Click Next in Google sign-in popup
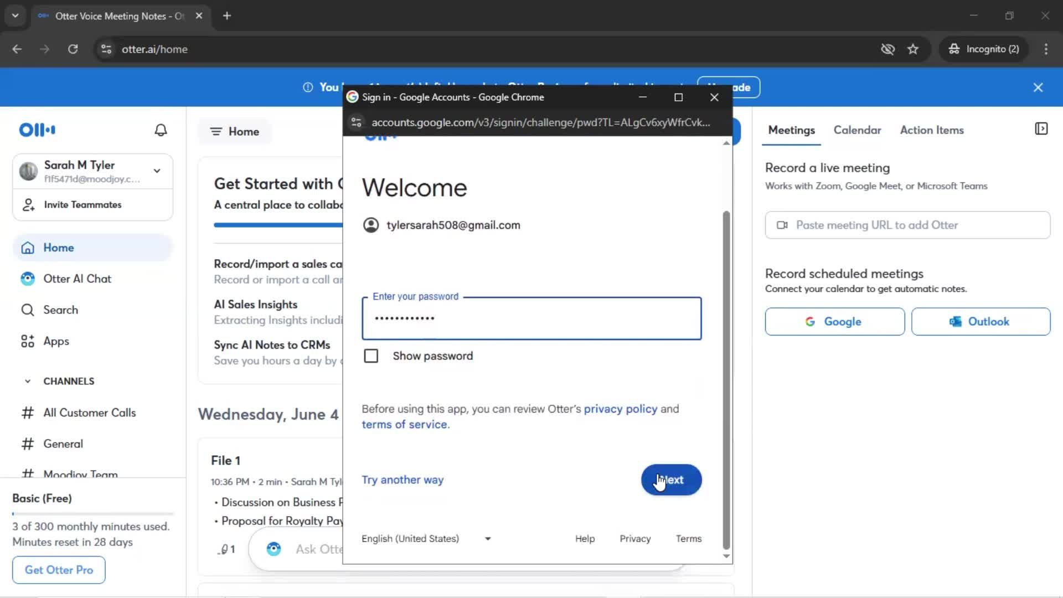 click(671, 480)
